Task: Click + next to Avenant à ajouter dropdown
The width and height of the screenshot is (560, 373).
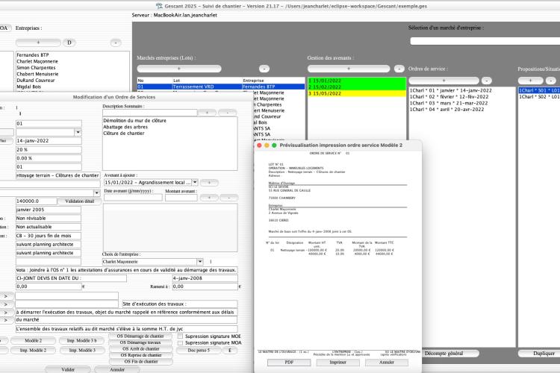Action: coord(209,183)
